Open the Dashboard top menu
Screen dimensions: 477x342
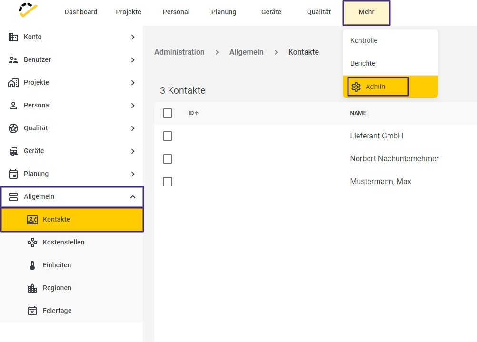pos(81,12)
